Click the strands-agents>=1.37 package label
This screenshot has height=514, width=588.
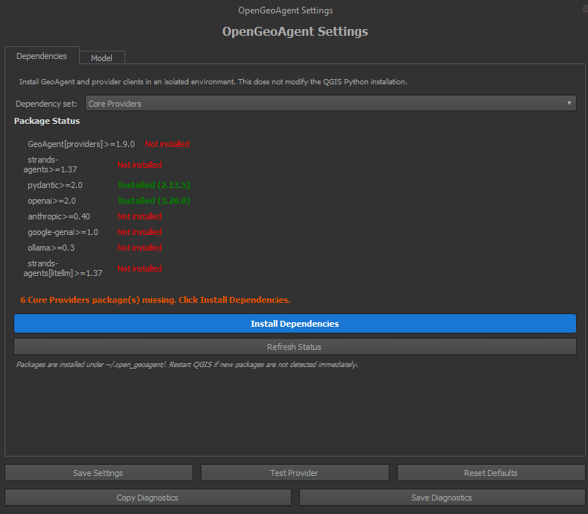coord(50,165)
